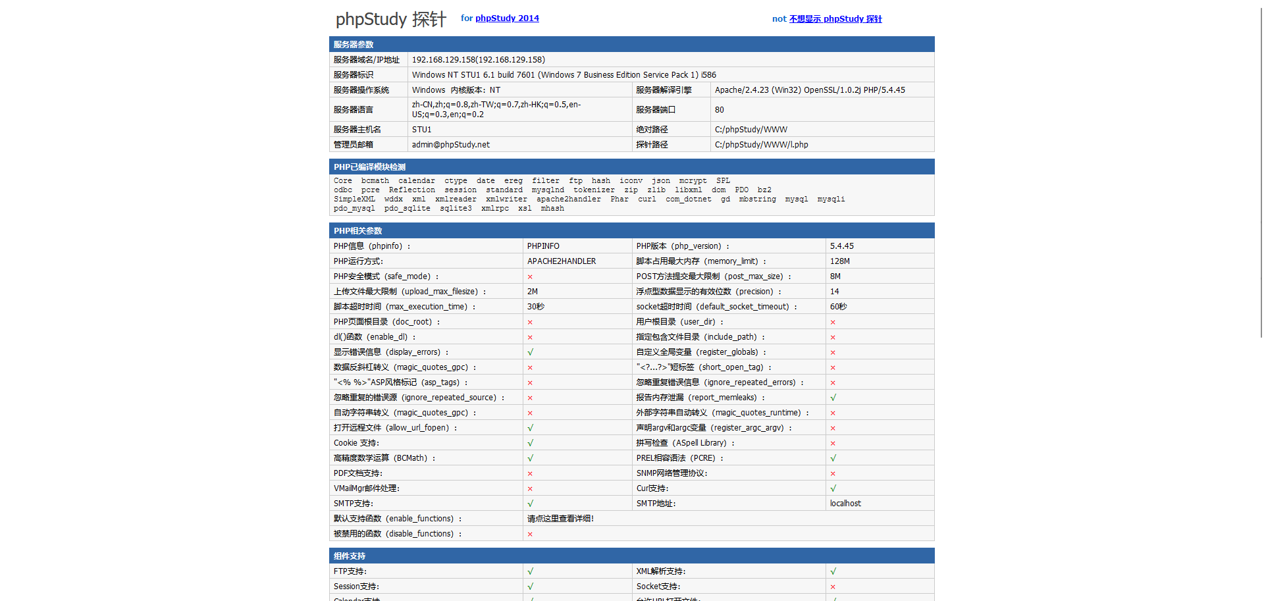The width and height of the screenshot is (1264, 601).
Task: Click the pdo_sqlite module name
Action: pos(408,209)
